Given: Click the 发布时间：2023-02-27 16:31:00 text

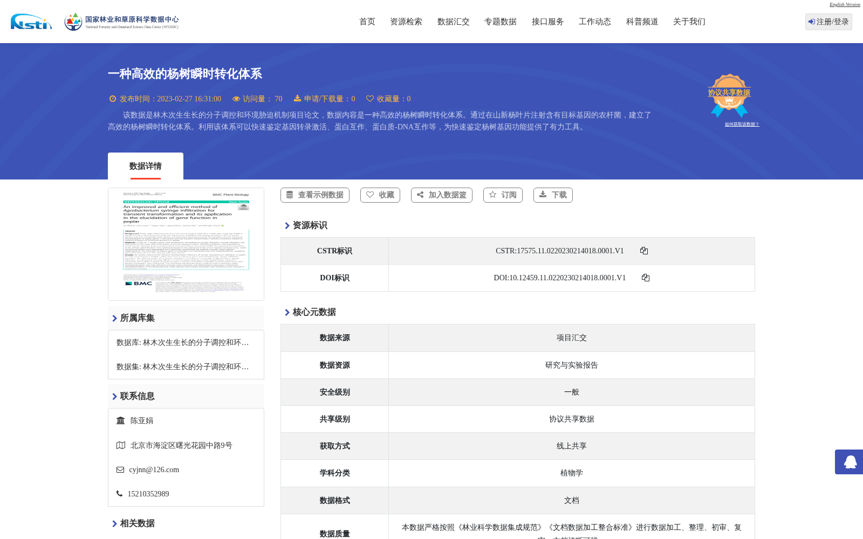Looking at the screenshot, I should click(170, 99).
